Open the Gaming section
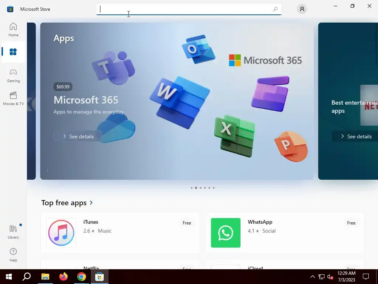The width and height of the screenshot is (378, 284). pos(13,76)
